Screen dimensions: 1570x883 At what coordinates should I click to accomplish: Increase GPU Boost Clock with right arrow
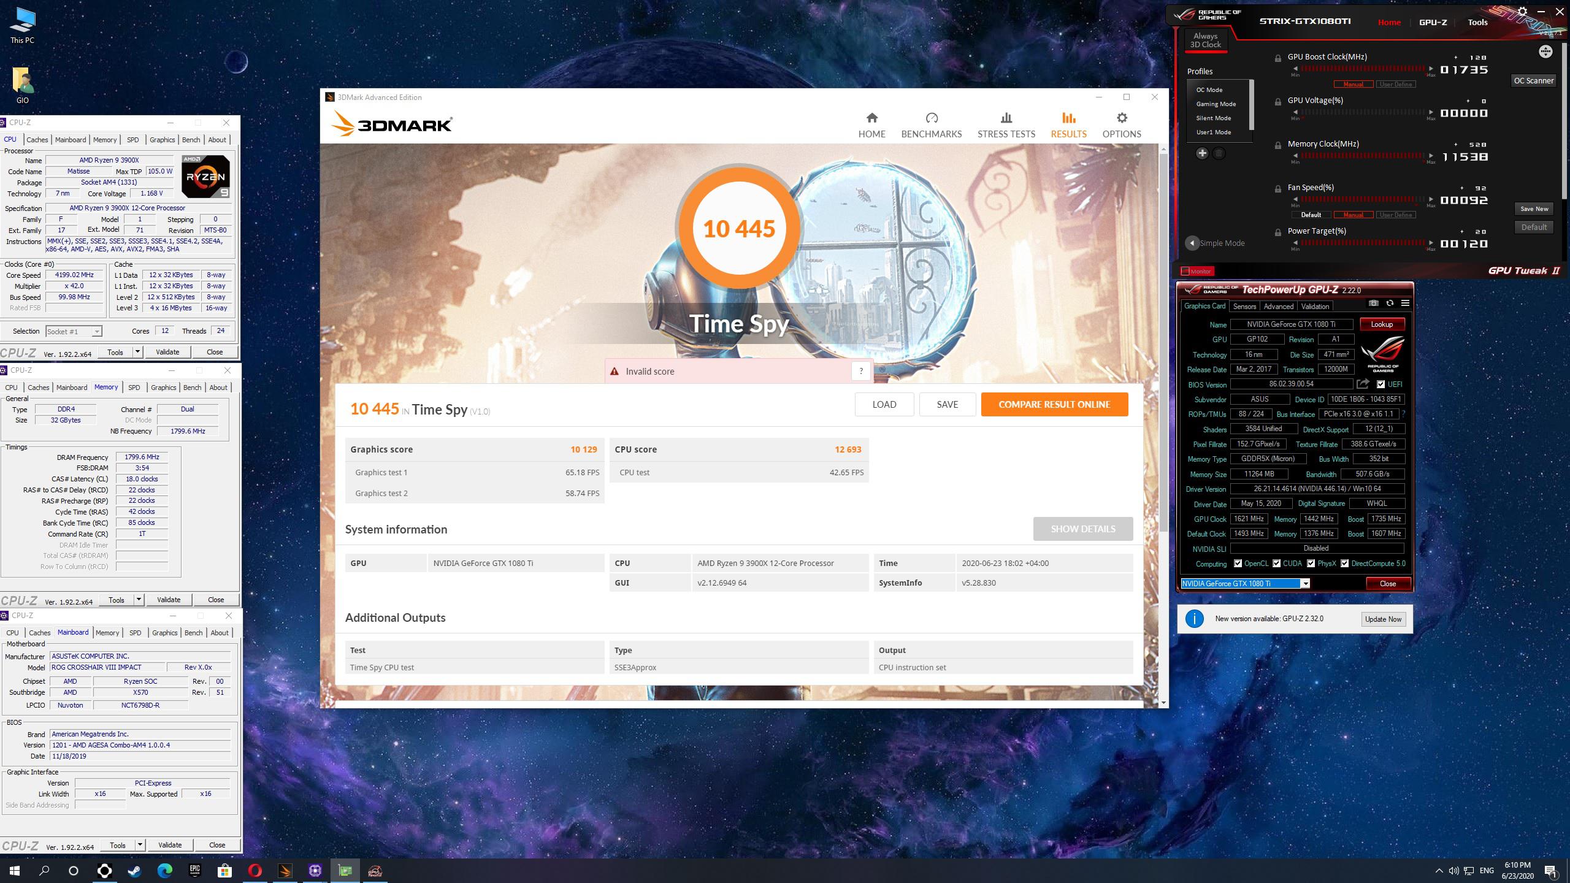(x=1431, y=69)
